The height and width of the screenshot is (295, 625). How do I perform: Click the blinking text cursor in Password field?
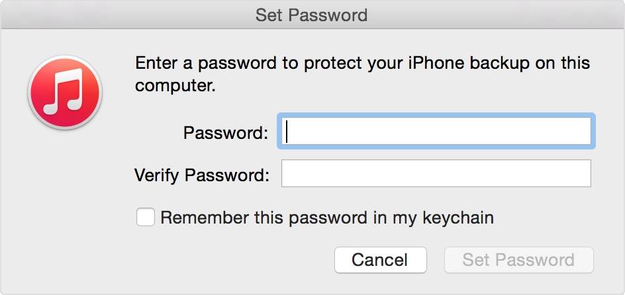(x=287, y=132)
